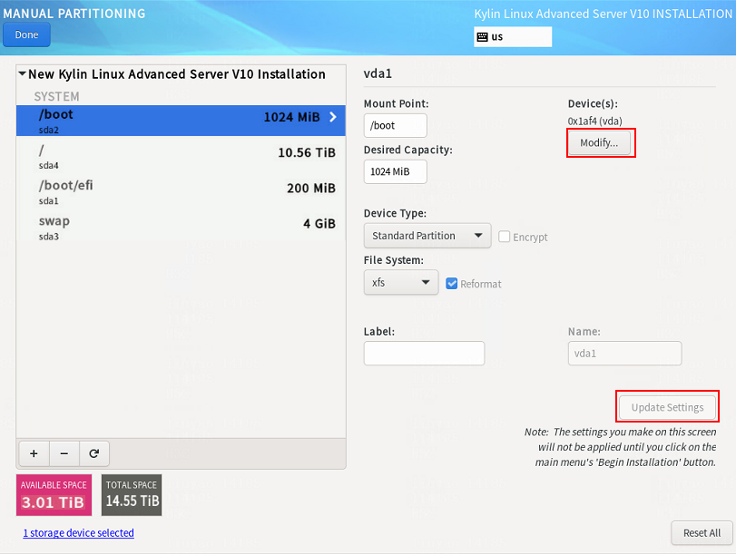This screenshot has height=554, width=736.
Task: Remove selected mount point with minus button
Action: (64, 453)
